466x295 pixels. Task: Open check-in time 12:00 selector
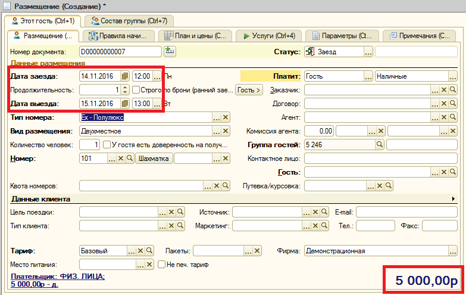[x=157, y=76]
